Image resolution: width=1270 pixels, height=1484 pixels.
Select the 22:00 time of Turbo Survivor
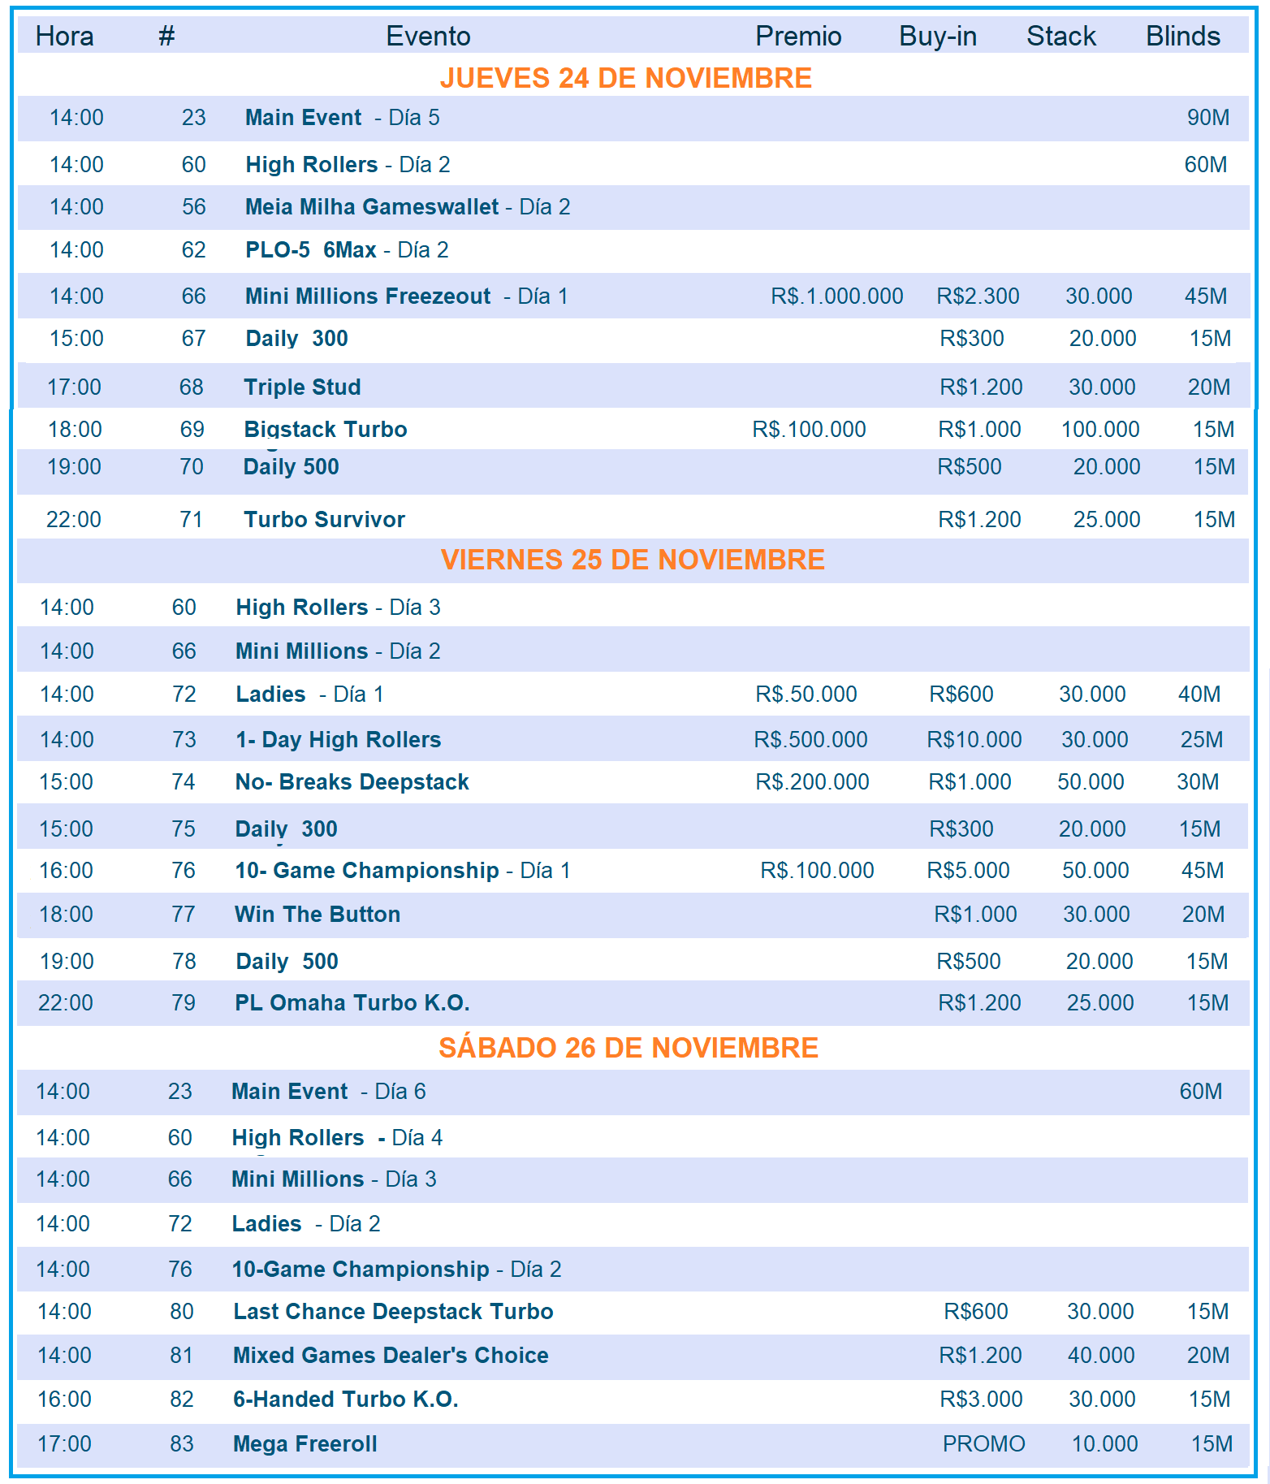coord(74,520)
